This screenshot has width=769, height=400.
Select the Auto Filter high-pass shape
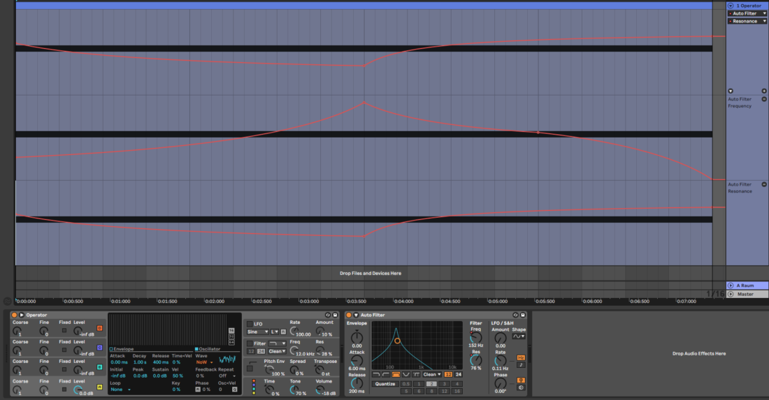(386, 375)
